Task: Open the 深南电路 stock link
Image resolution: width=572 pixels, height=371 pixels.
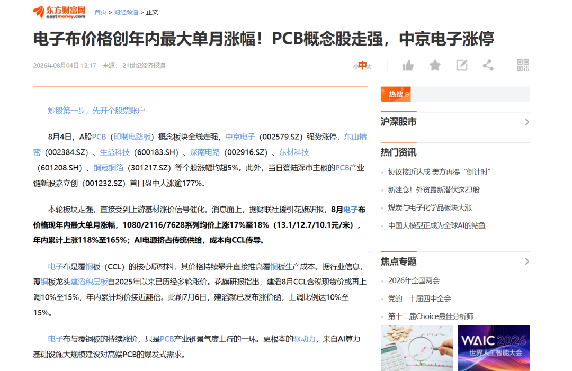Action: 205,152
